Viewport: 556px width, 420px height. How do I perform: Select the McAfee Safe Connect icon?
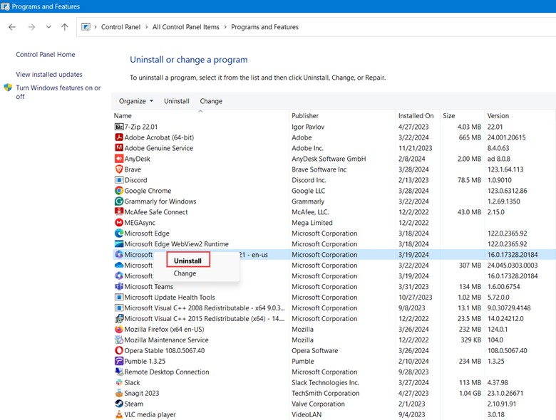tap(119, 211)
